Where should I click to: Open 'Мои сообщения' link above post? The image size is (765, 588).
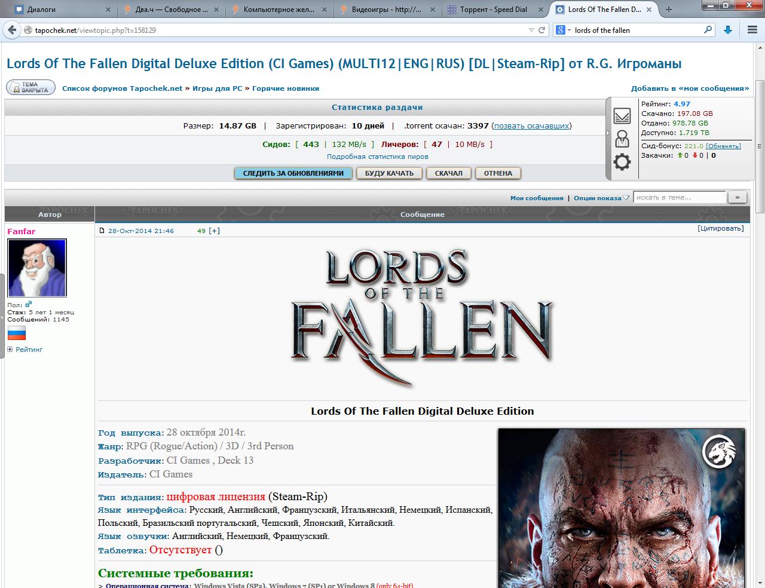537,198
